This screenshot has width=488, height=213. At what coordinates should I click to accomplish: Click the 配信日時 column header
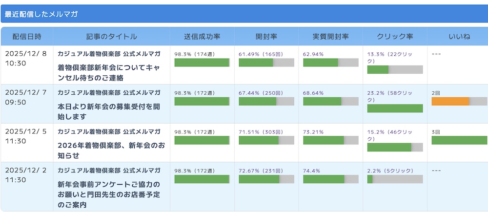pos(27,37)
